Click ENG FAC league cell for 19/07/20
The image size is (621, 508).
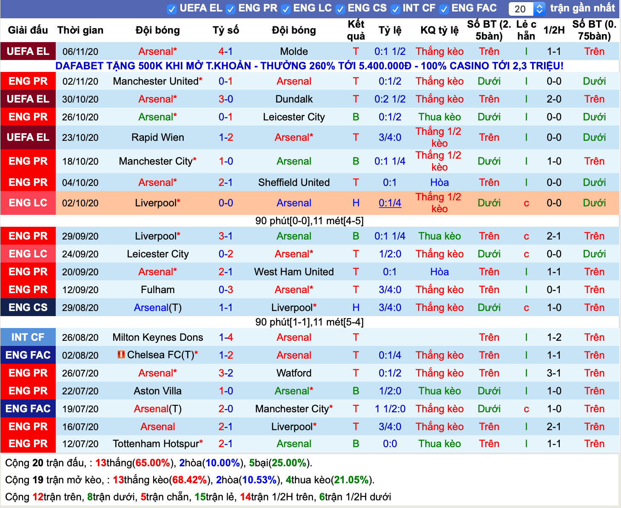[x=28, y=408]
